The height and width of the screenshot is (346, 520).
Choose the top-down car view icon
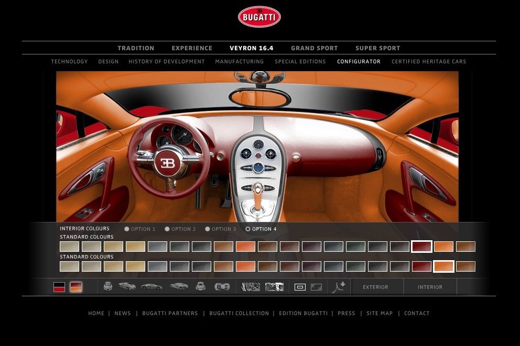click(222, 287)
